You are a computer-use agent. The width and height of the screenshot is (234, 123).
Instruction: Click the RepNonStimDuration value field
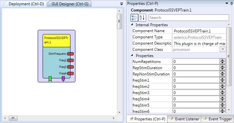tap(196, 74)
